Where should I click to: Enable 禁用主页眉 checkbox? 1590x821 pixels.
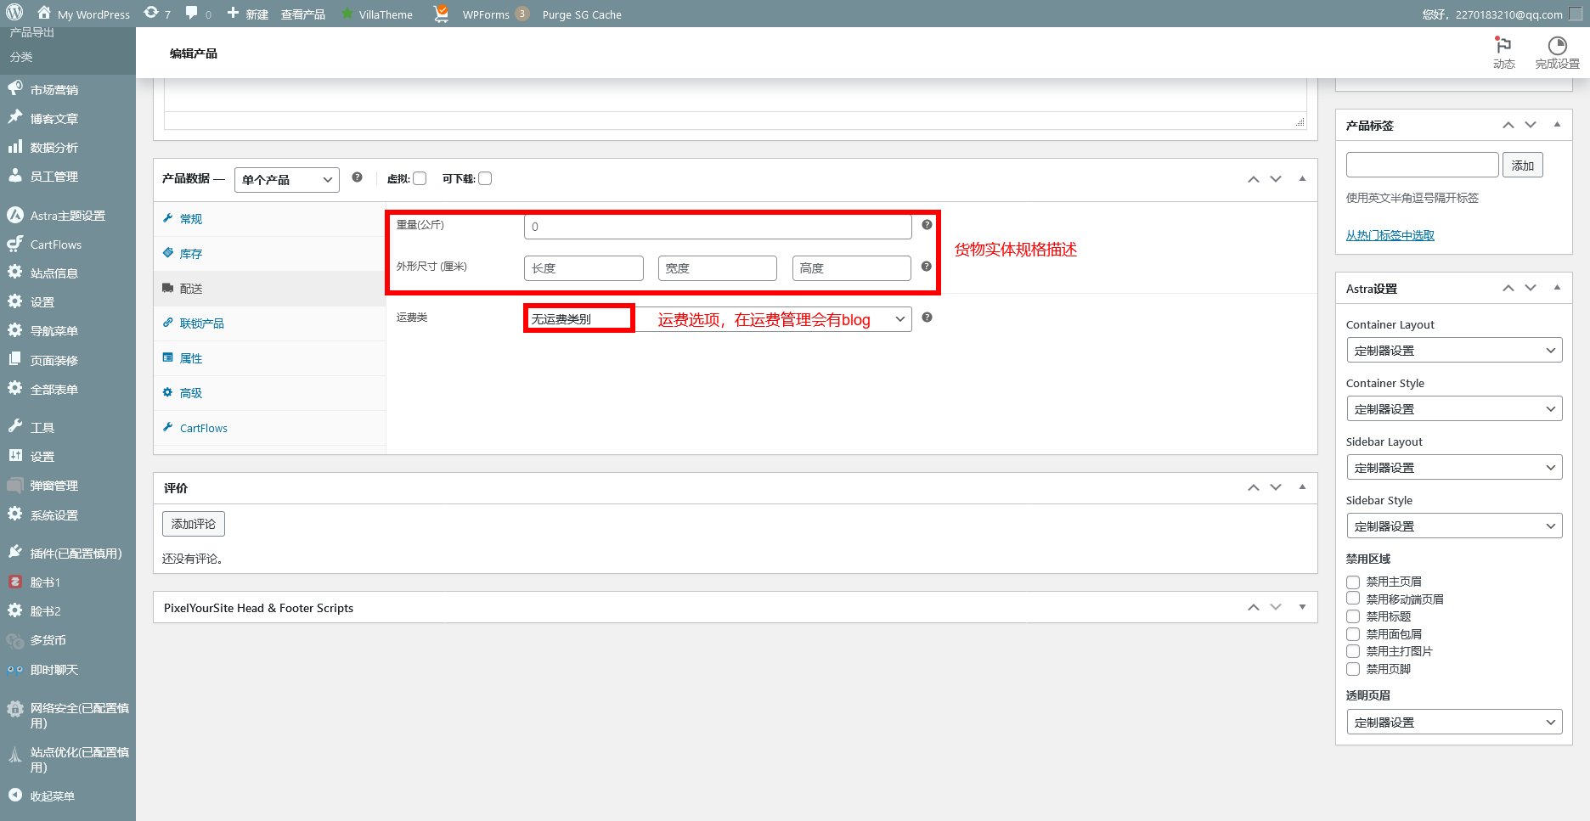[1353, 582]
